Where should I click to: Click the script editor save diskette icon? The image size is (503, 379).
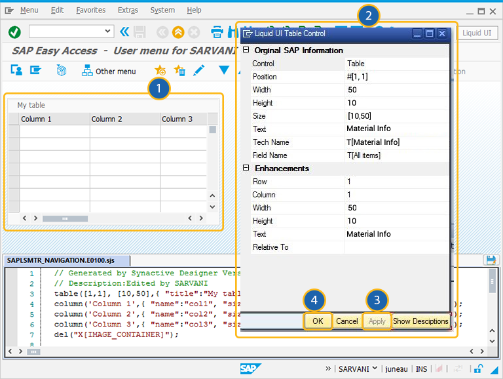tap(491, 260)
